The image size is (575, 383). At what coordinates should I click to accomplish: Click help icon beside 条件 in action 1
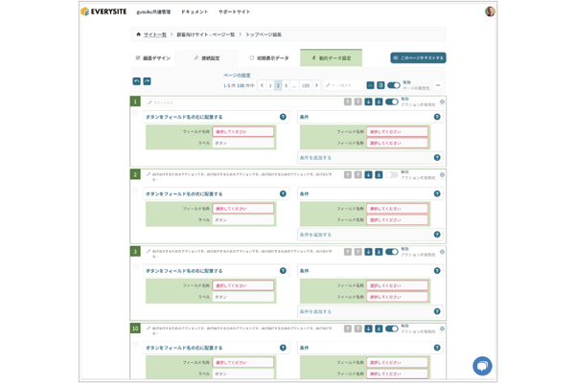coord(437,117)
